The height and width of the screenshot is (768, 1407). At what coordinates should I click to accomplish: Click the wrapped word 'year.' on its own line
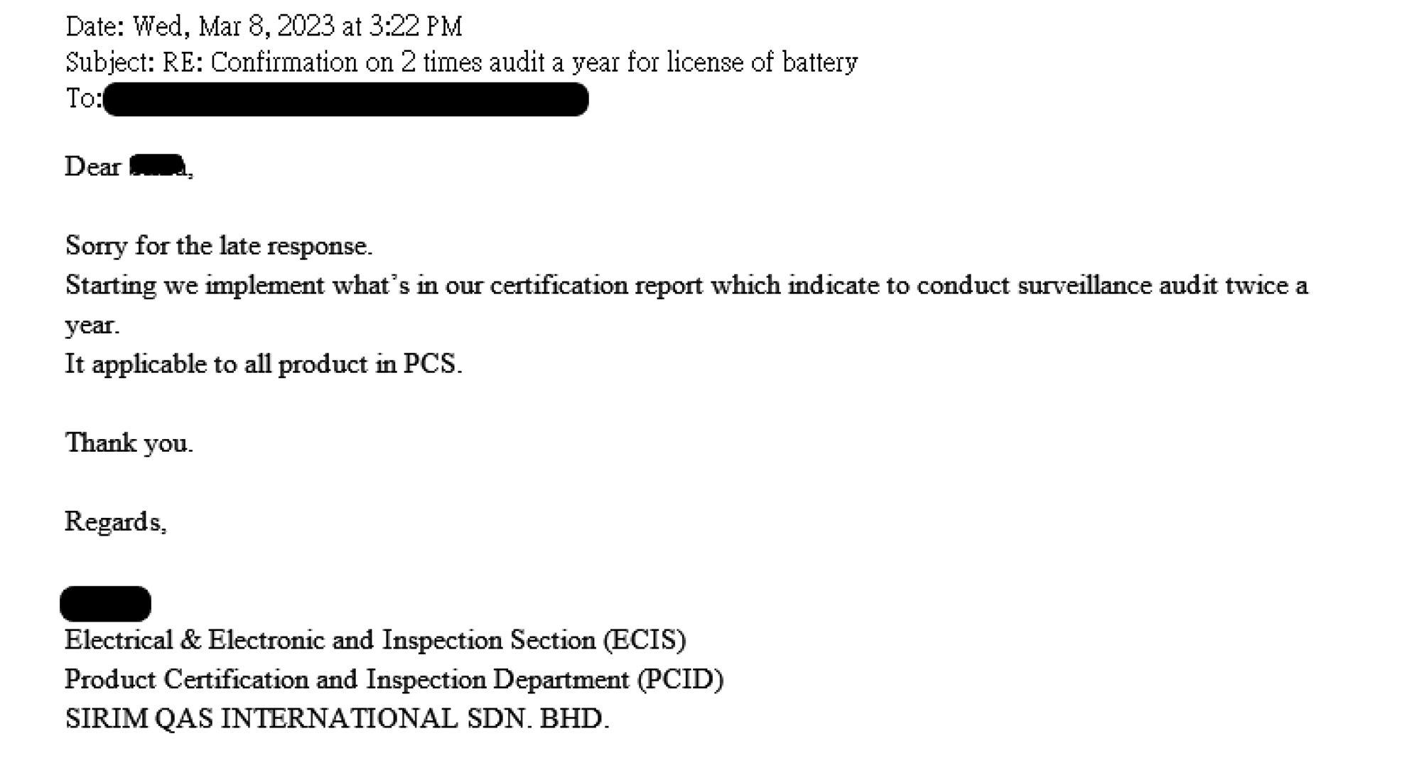pos(92,325)
